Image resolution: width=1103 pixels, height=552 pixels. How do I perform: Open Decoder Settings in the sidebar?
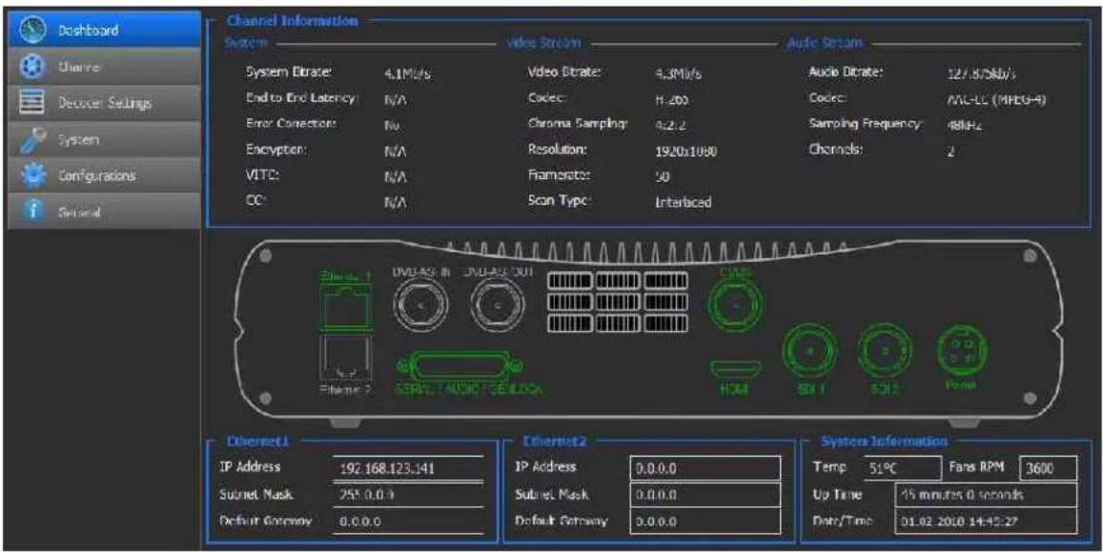pyautogui.click(x=104, y=103)
